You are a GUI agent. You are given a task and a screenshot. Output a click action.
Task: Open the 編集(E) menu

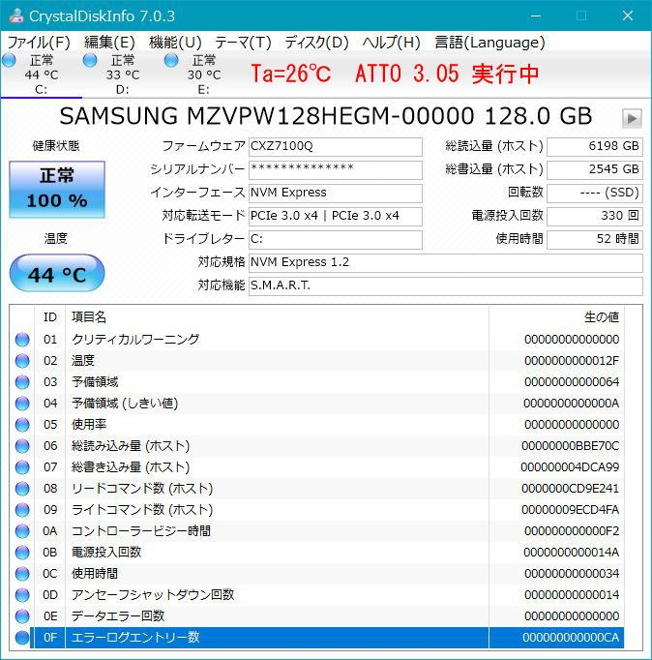coord(109,42)
